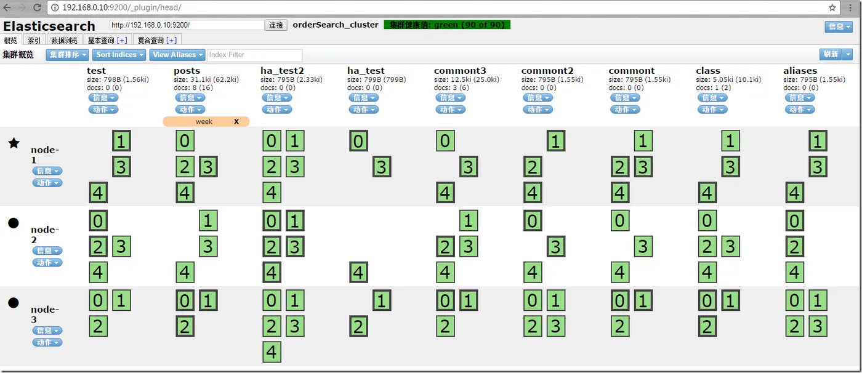This screenshot has width=862, height=373.
Task: Open 信息 dropdown under commont index
Action: tap(626, 98)
